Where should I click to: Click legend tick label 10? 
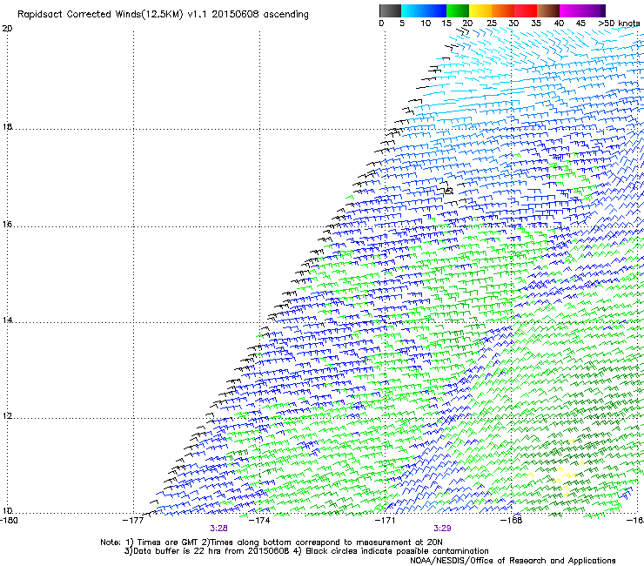[x=426, y=24]
